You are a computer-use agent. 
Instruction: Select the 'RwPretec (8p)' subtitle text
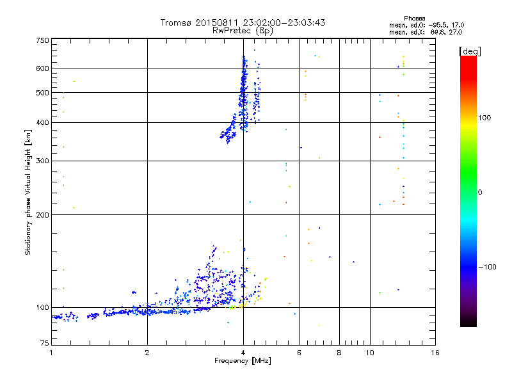pos(243,31)
